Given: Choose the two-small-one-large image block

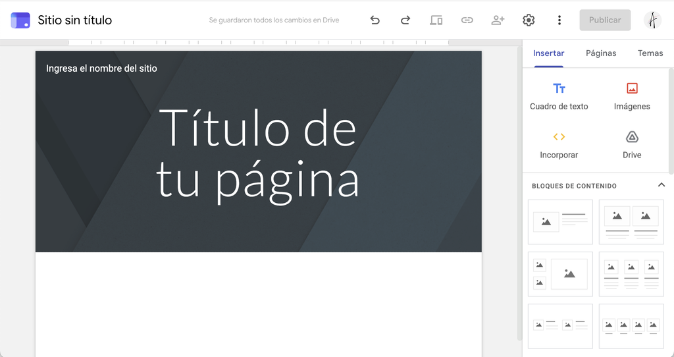Looking at the screenshot, I should (560, 274).
